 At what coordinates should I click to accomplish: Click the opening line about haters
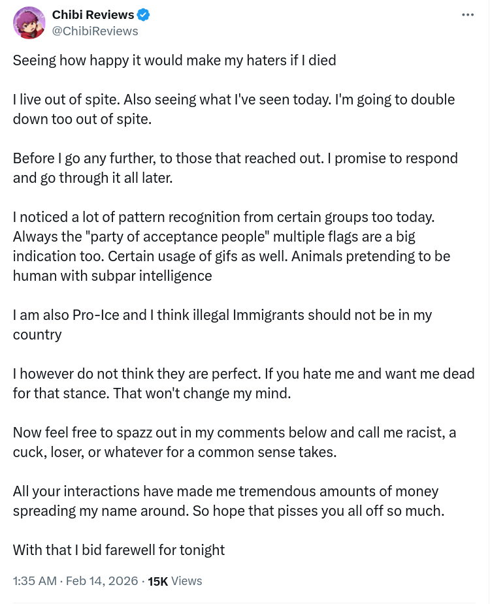tap(174, 61)
